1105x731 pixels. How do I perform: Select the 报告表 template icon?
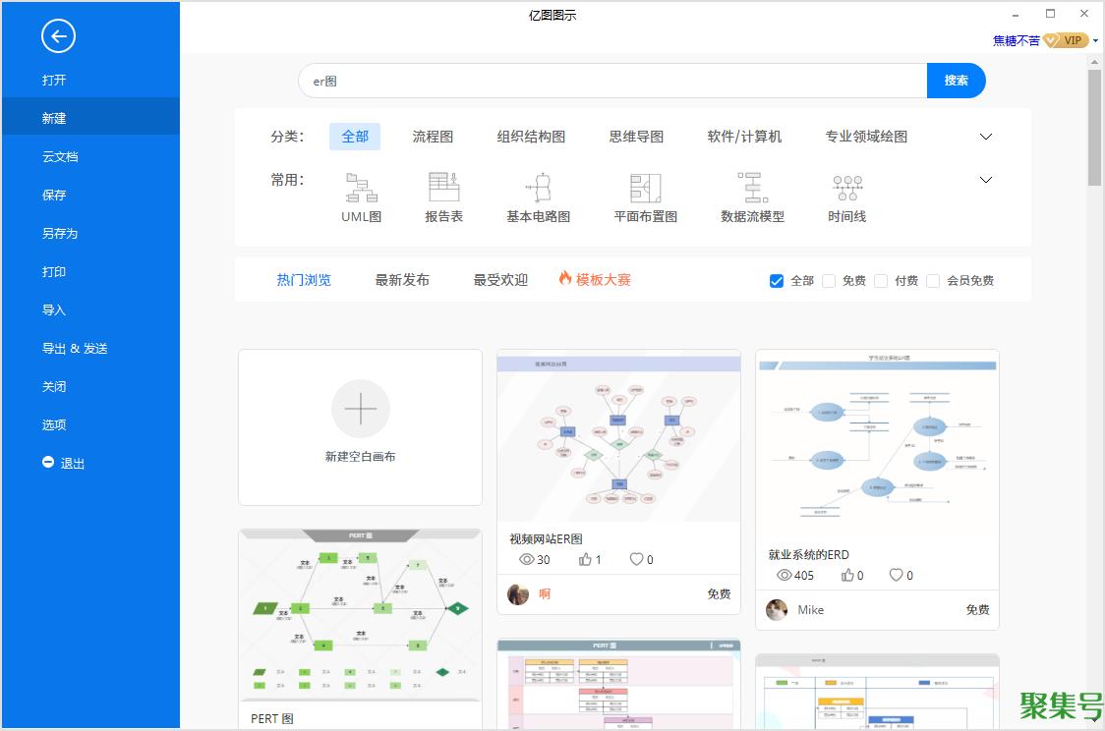click(x=443, y=188)
